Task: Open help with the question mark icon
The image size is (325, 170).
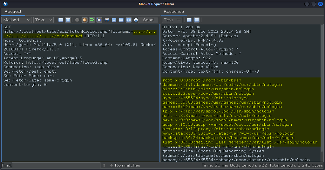Action: 136,20
